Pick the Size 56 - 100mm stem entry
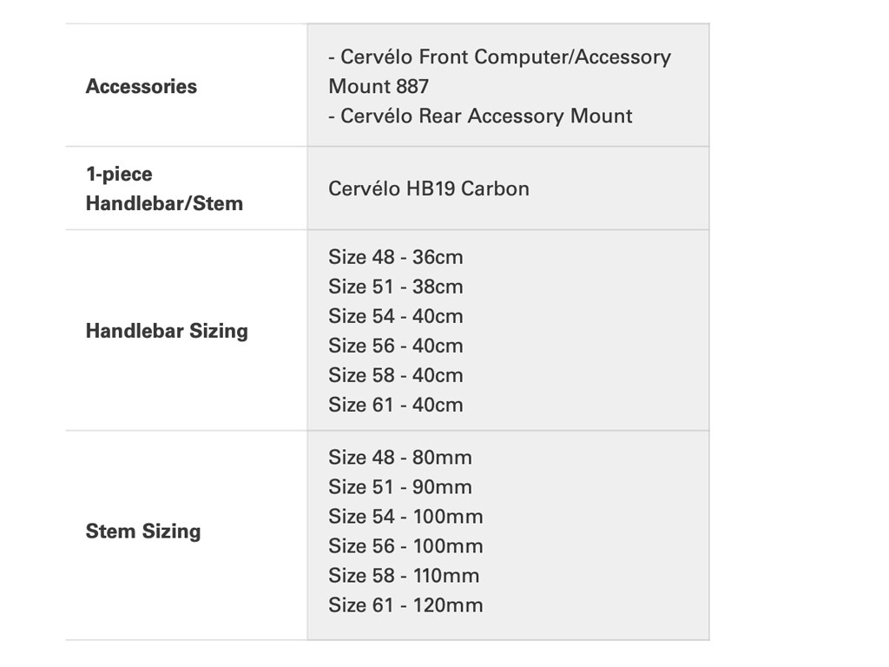The height and width of the screenshot is (667, 889). point(405,546)
